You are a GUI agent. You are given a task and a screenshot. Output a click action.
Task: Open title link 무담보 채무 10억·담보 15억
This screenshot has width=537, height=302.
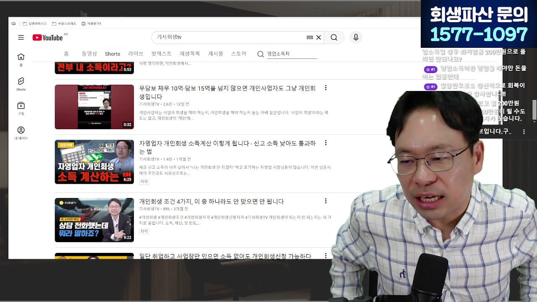[227, 92]
